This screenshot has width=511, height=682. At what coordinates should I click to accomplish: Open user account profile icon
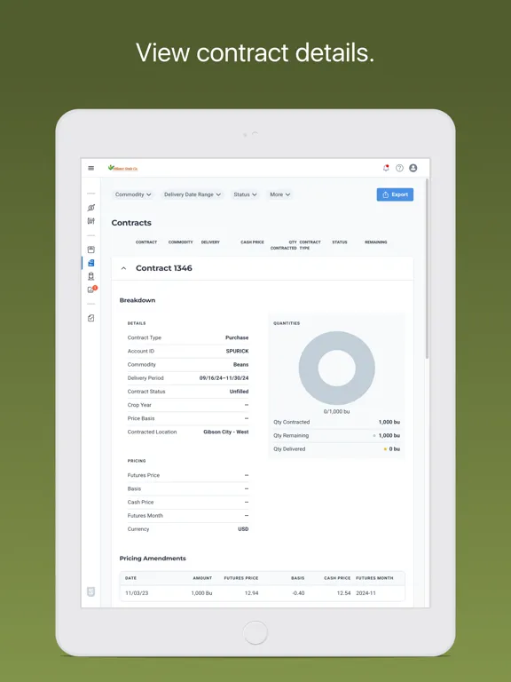click(x=413, y=168)
